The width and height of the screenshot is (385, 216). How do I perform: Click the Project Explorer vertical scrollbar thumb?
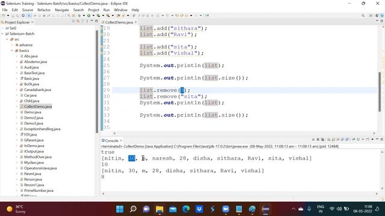[x=97, y=81]
